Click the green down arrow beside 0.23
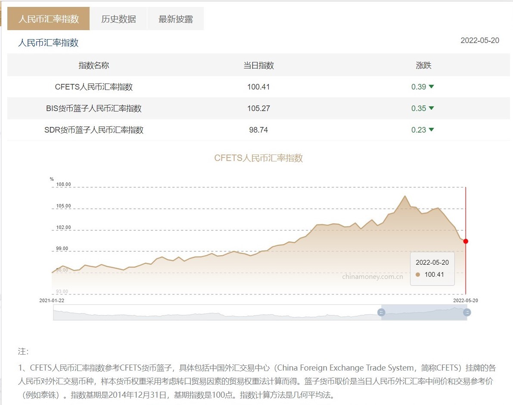 [x=431, y=130]
